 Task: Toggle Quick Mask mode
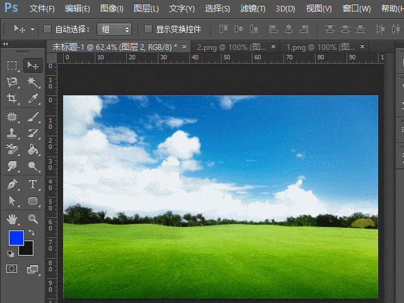coord(11,269)
